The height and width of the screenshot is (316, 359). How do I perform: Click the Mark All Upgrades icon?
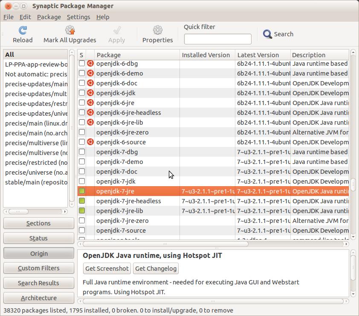tap(70, 30)
